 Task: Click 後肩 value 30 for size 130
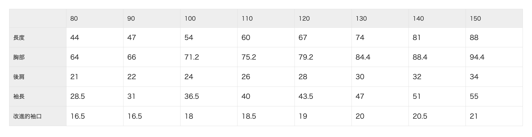point(360,77)
